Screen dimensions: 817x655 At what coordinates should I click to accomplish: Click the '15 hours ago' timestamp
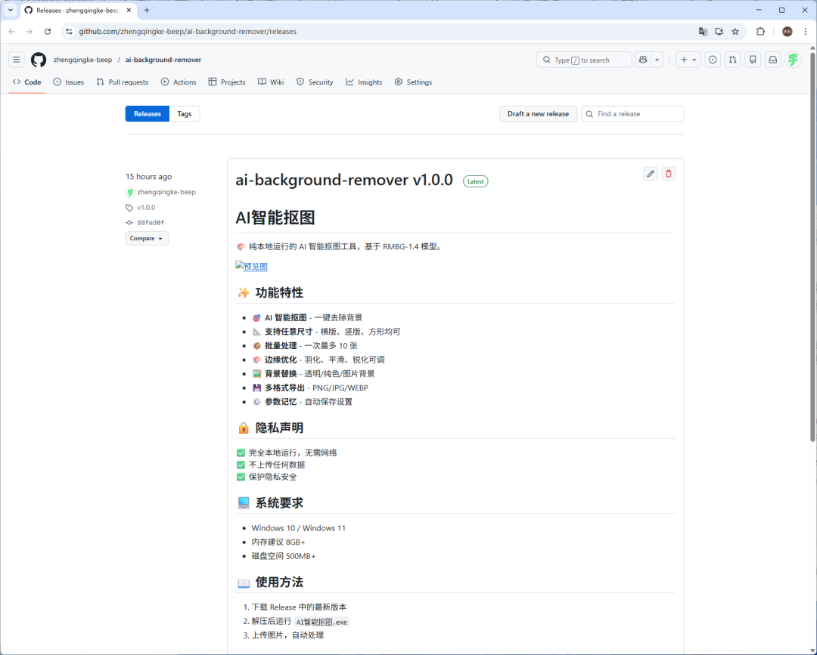(x=148, y=177)
